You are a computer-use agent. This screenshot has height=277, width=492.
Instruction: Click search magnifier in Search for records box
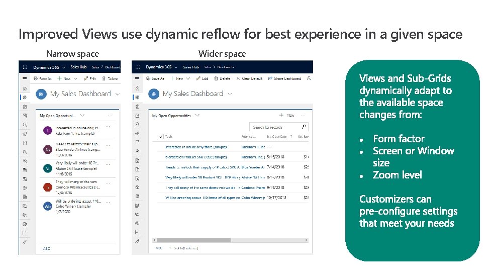pyautogui.click(x=304, y=126)
